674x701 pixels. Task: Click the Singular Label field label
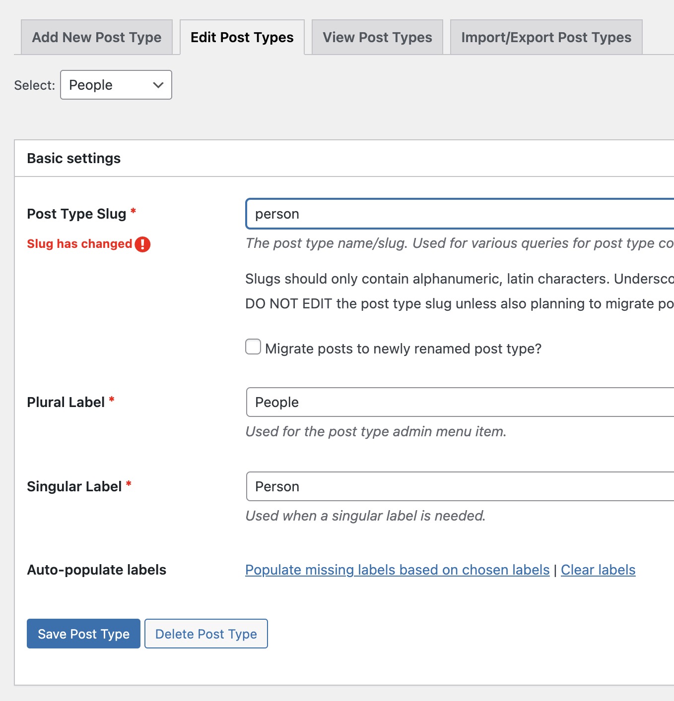coord(74,486)
